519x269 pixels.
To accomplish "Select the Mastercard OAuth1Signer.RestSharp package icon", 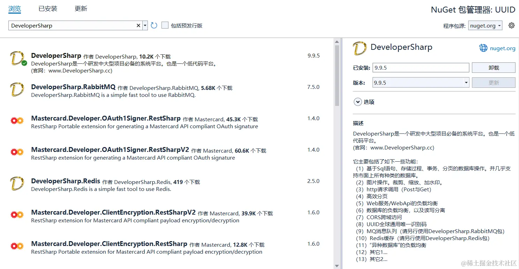I will (17, 121).
